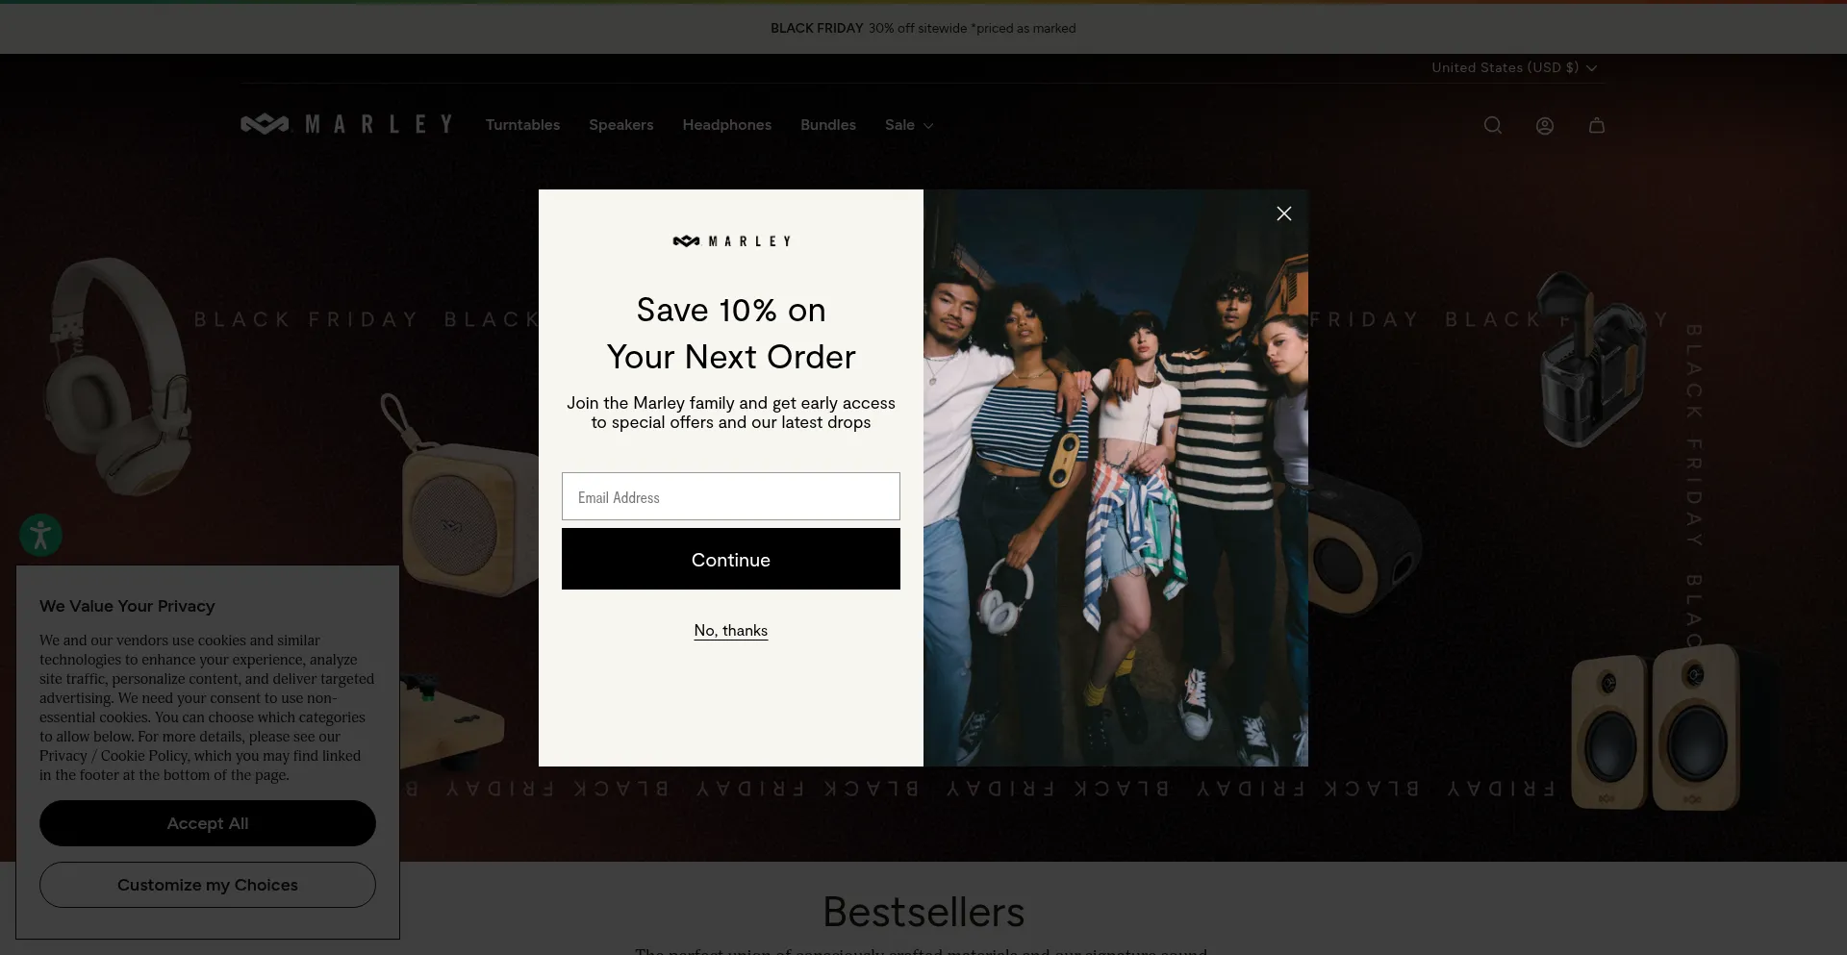
Task: Focus the Email Address field
Action: point(731,496)
